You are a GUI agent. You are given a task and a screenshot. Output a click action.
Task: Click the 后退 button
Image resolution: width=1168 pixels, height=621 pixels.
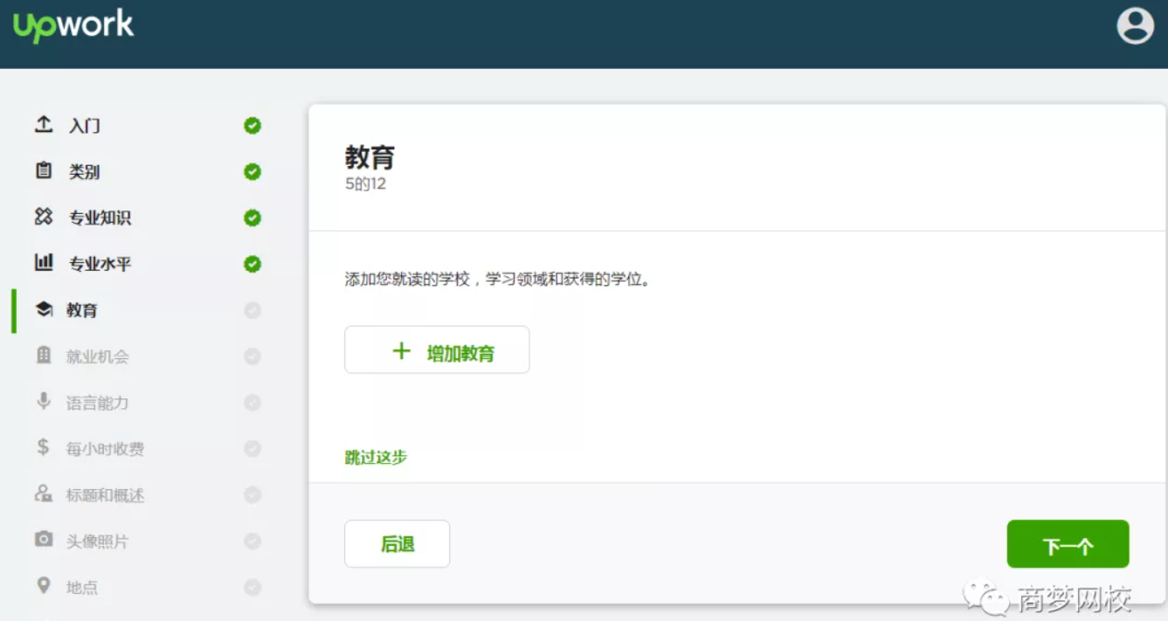tap(397, 543)
